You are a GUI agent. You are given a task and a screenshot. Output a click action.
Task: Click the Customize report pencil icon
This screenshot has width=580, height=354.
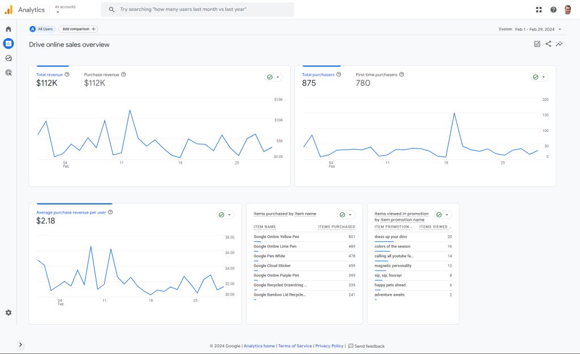[537, 44]
